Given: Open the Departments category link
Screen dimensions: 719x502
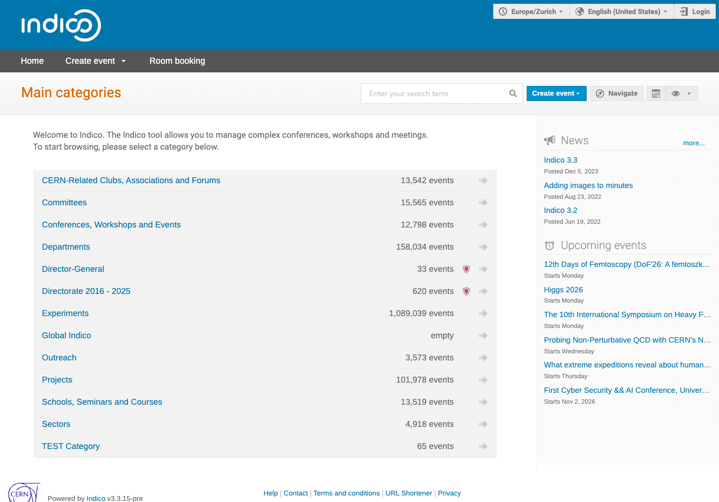Looking at the screenshot, I should click(66, 247).
